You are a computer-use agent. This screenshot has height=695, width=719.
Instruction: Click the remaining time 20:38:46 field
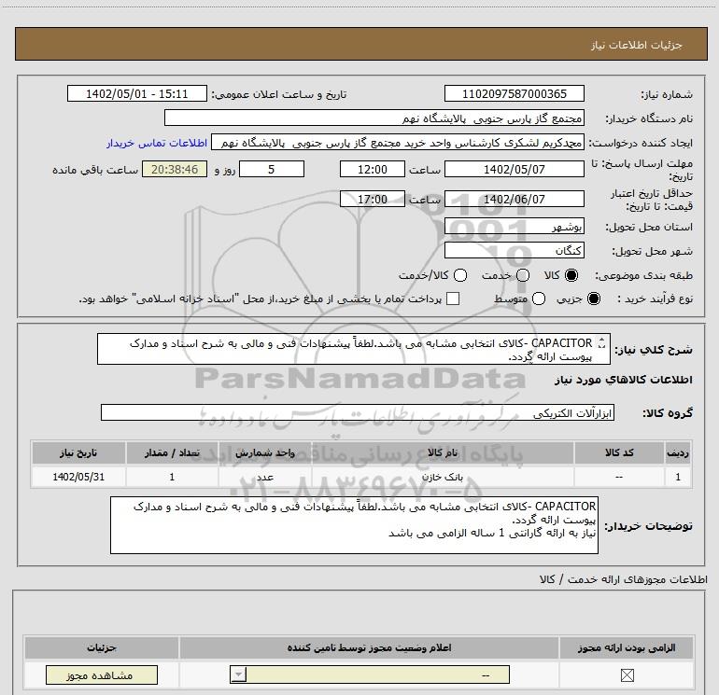click(175, 169)
